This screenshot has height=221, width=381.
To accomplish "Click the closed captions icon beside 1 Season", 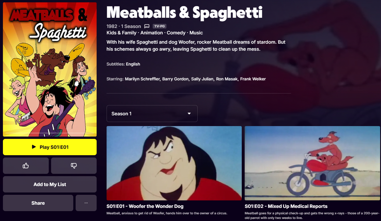I will 147,26.
